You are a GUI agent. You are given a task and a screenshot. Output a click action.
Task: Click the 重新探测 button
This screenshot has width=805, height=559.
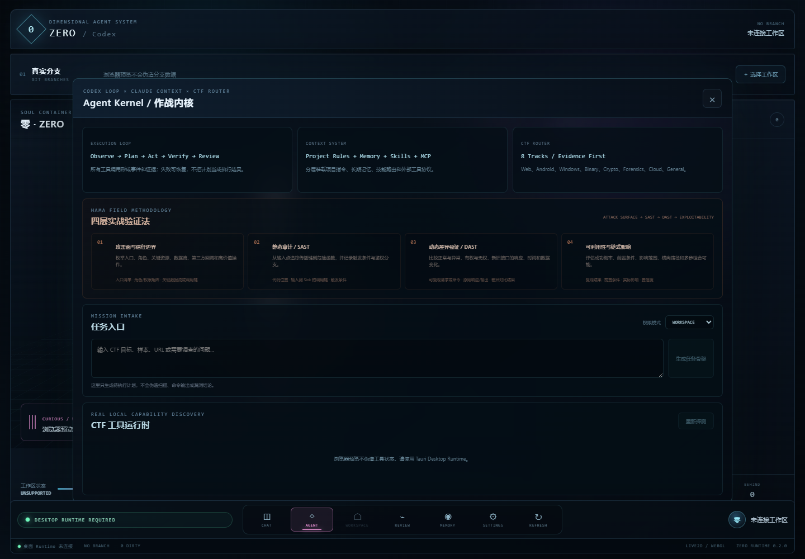pyautogui.click(x=696, y=421)
